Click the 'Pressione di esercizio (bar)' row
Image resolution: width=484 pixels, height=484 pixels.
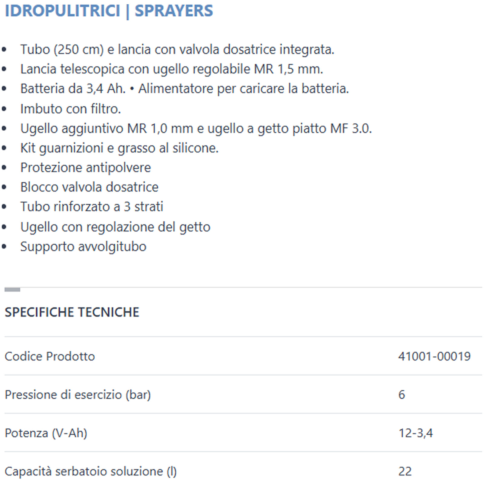click(x=78, y=394)
